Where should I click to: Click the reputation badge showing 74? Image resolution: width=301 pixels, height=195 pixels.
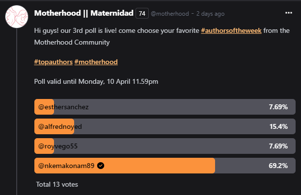[x=142, y=13]
